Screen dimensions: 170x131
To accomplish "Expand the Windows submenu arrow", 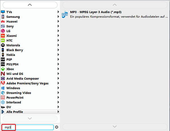I will [58, 88].
